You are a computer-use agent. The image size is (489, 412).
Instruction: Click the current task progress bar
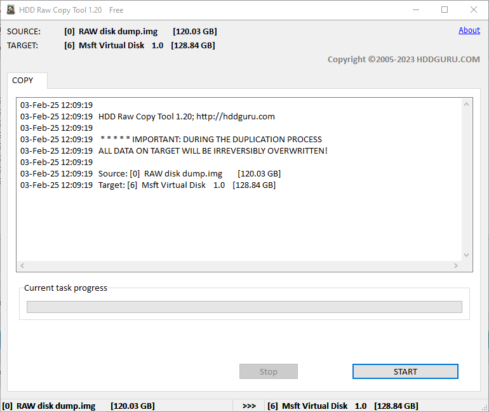[245, 307]
